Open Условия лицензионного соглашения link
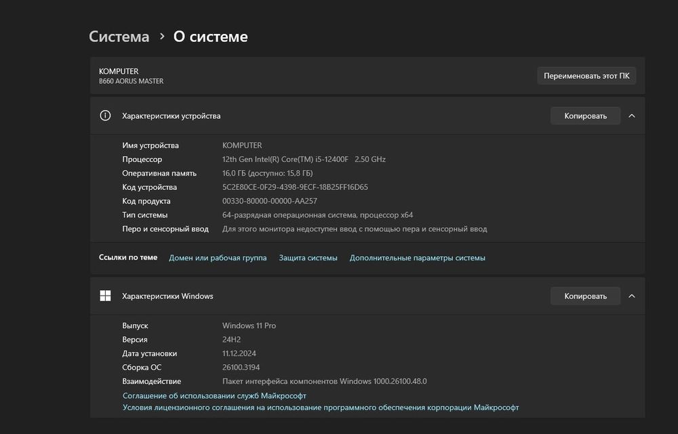This screenshot has height=434, width=678. (321, 408)
